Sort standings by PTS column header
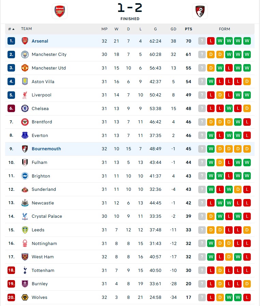 pos(188,29)
